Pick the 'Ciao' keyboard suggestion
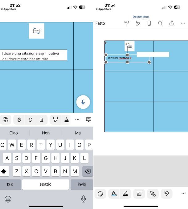Image resolution: width=188 pixels, height=209 pixels. [x=14, y=133]
